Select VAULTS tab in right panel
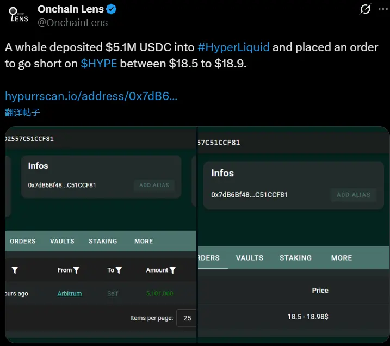 click(250, 258)
